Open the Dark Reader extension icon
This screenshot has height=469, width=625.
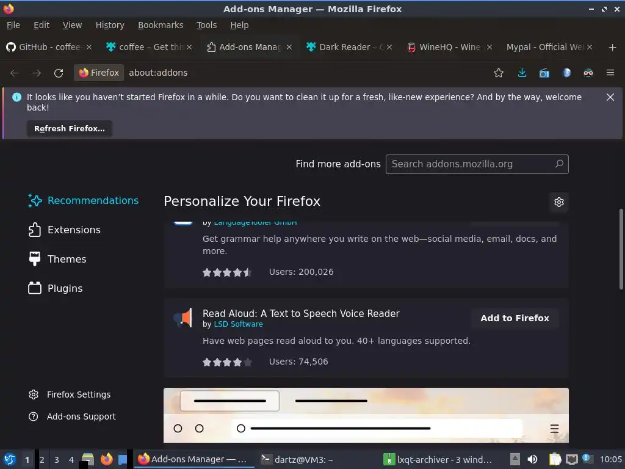point(588,73)
